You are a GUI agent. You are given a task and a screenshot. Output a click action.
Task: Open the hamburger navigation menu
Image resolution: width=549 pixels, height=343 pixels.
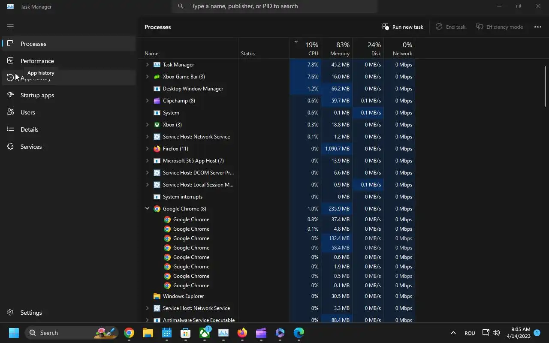click(x=10, y=26)
